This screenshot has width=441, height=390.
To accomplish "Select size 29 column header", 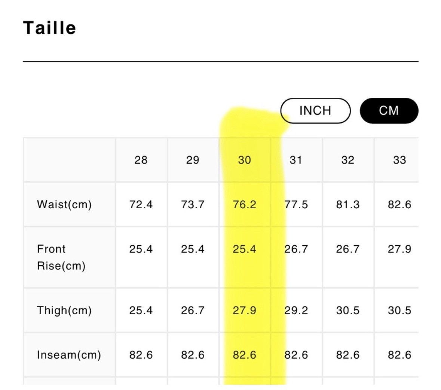I will tap(193, 160).
